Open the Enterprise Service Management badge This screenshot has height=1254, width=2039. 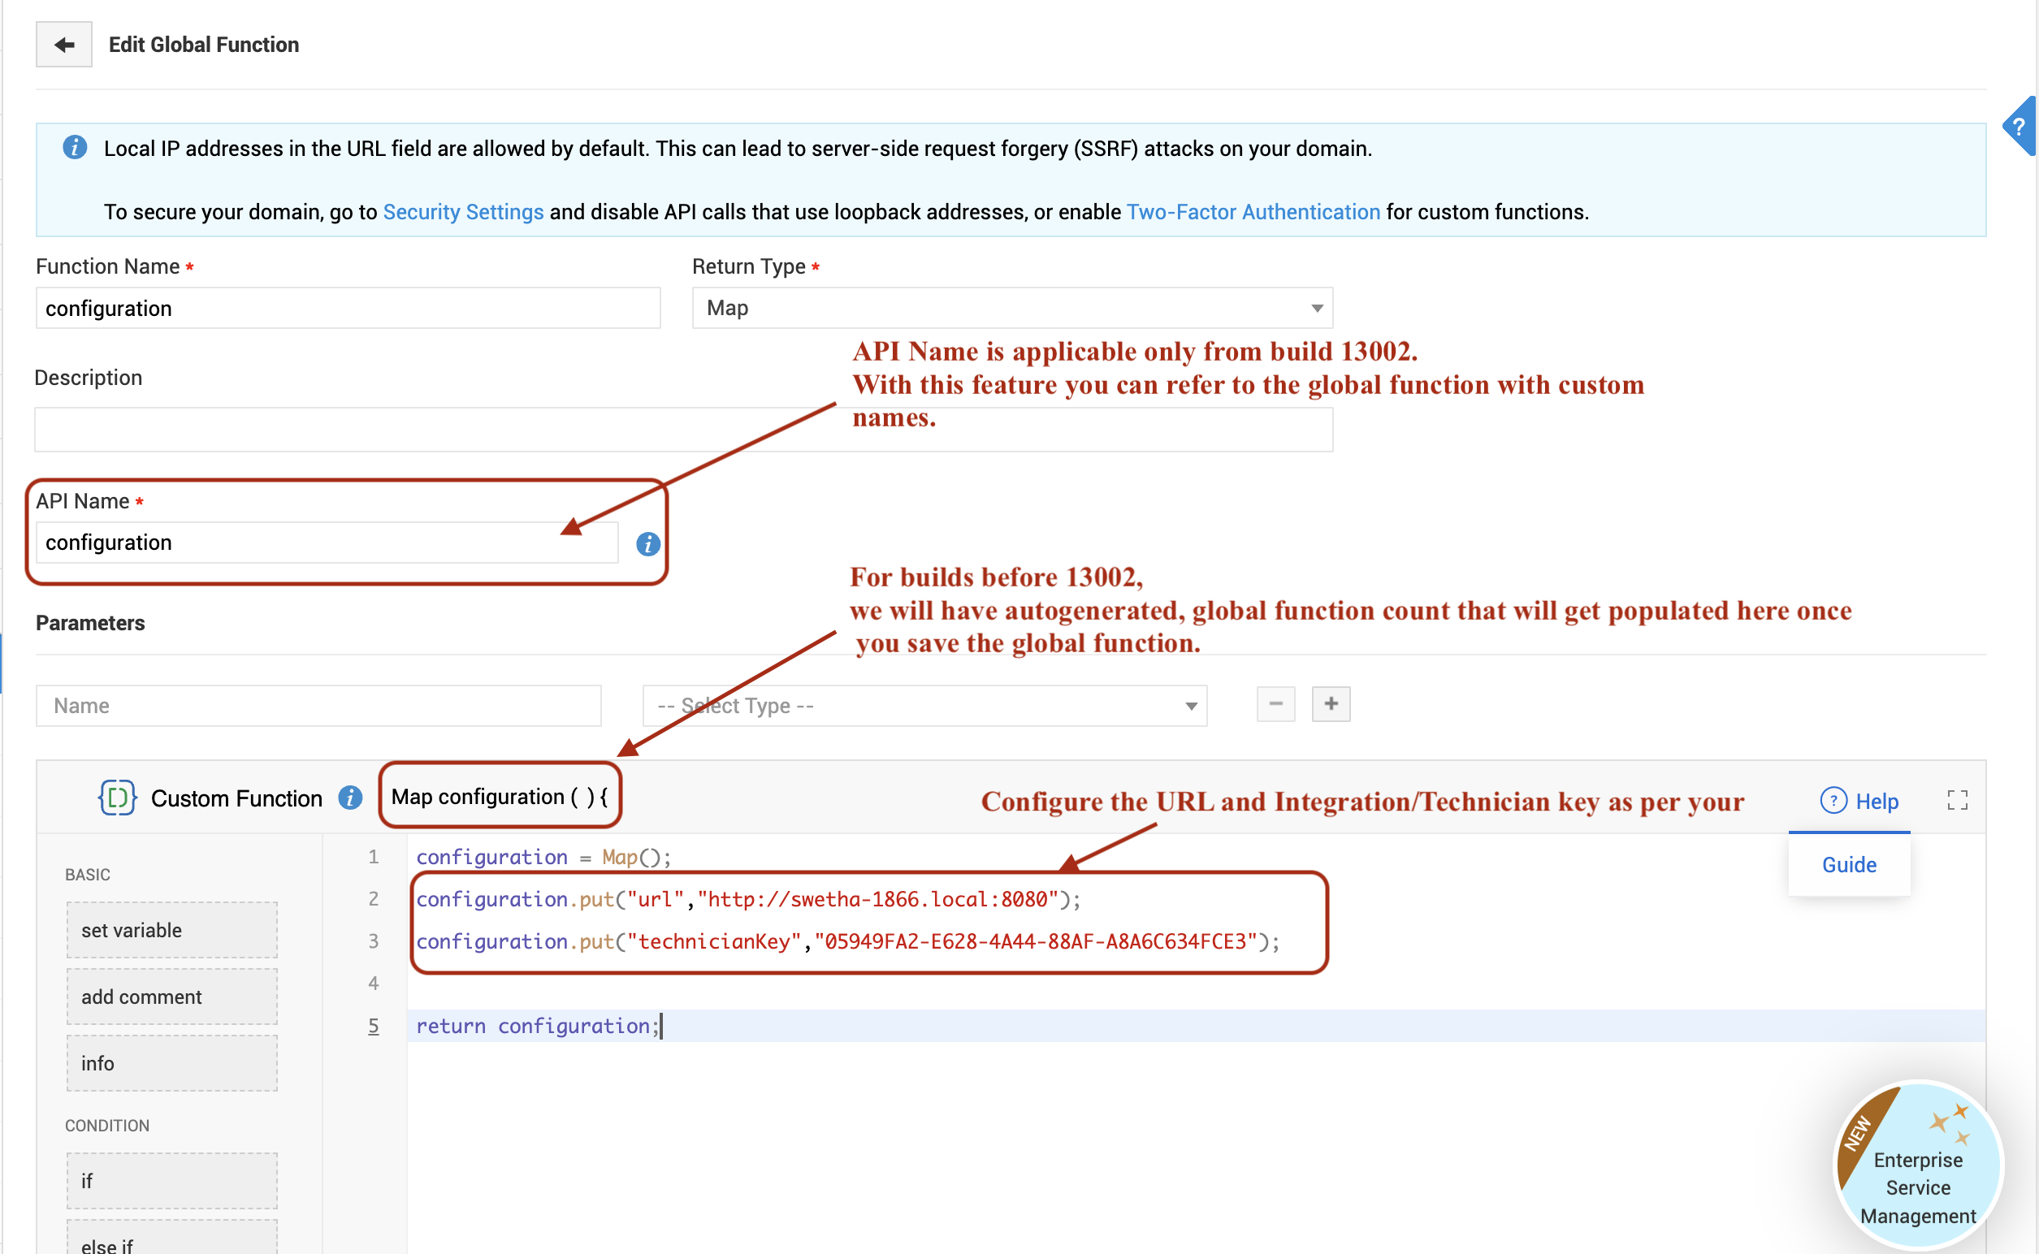tap(1917, 1165)
